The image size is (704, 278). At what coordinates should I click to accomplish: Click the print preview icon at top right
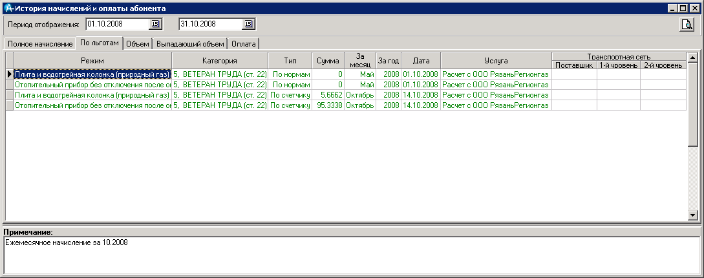[x=686, y=25]
